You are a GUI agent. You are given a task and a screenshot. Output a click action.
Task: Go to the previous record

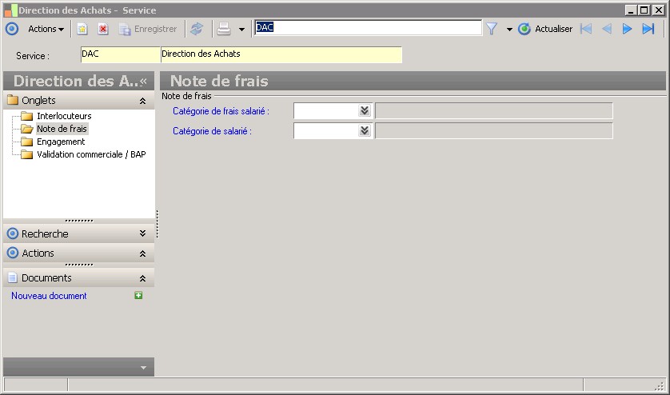pos(607,29)
